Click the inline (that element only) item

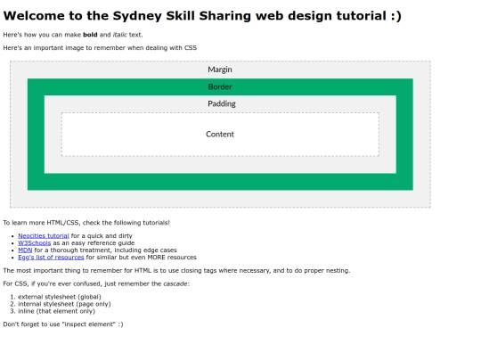point(56,311)
